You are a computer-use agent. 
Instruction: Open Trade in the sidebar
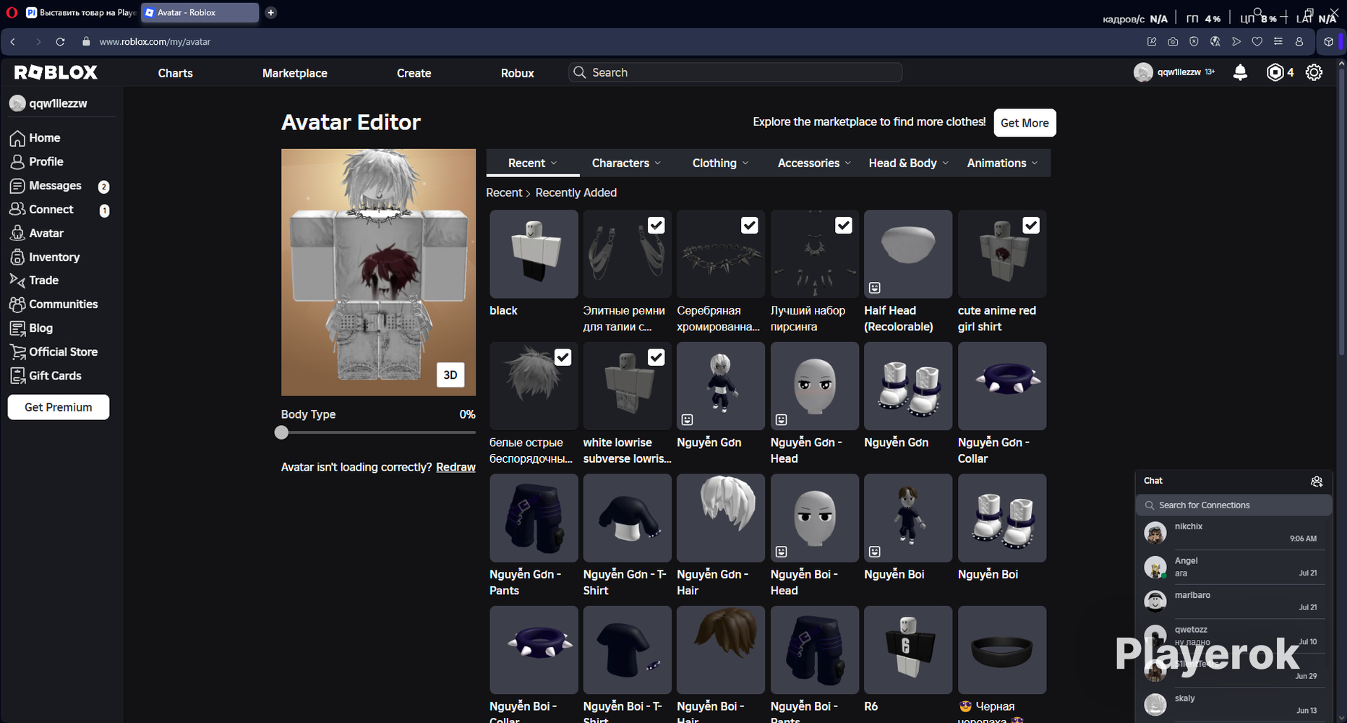pos(34,280)
